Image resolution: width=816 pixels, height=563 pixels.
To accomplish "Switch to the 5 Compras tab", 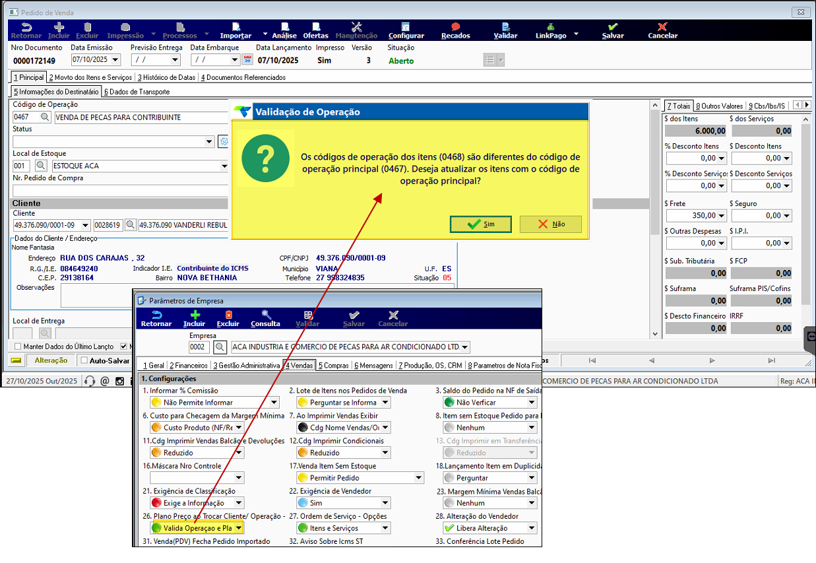I will (x=333, y=365).
